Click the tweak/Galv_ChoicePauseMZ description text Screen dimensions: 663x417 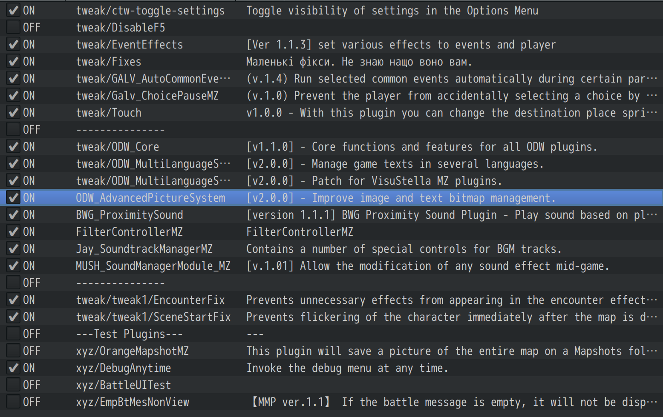pos(452,96)
